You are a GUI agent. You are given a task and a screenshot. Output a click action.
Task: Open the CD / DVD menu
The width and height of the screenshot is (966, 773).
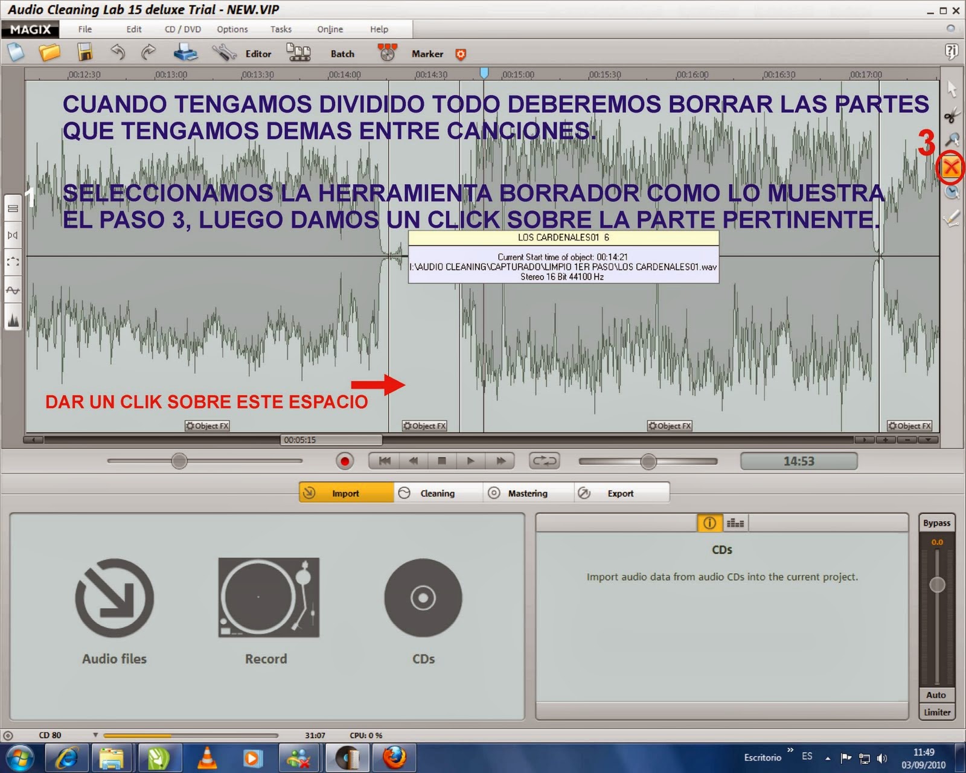click(183, 29)
